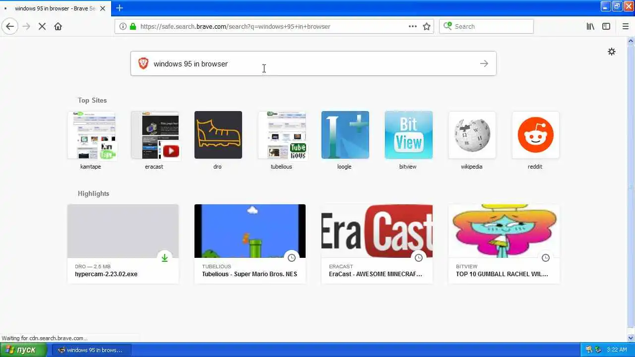Submit the search with the arrow button
Image resolution: width=635 pixels, height=357 pixels.
coord(484,63)
